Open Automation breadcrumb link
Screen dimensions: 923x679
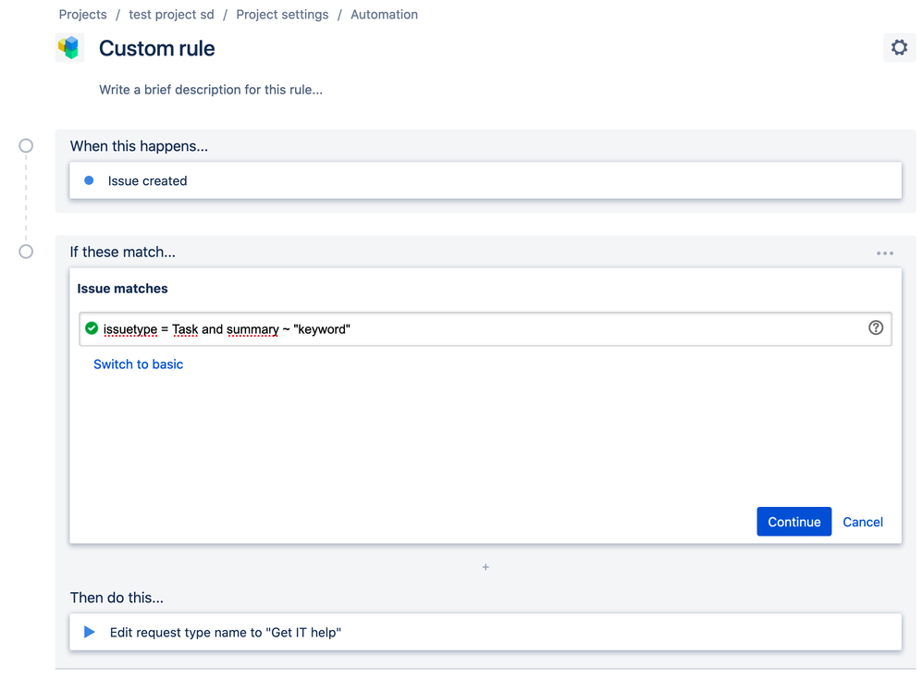[385, 14]
